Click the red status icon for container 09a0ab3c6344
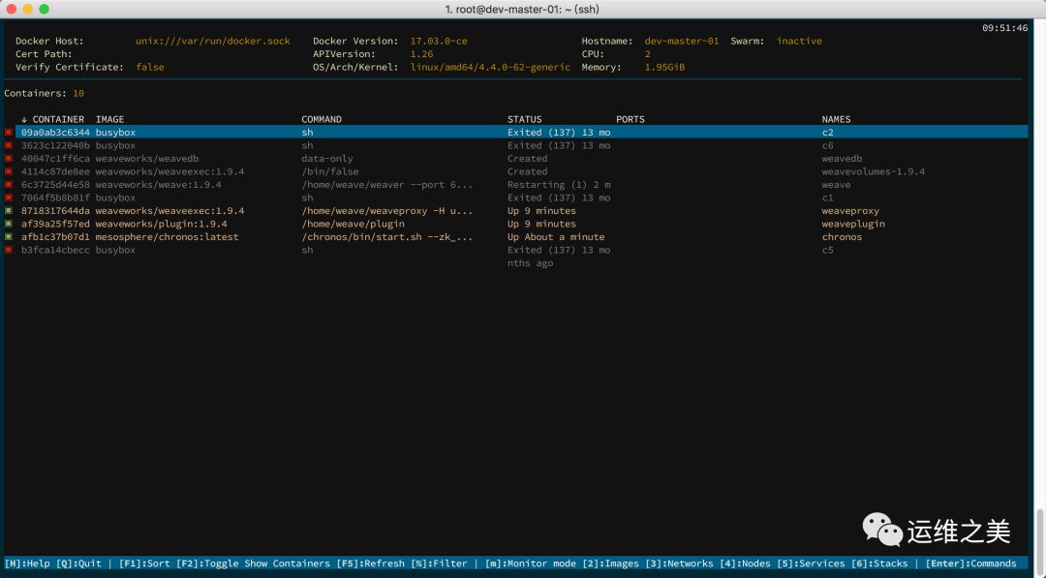Viewport: 1046px width, 578px height. (8, 133)
